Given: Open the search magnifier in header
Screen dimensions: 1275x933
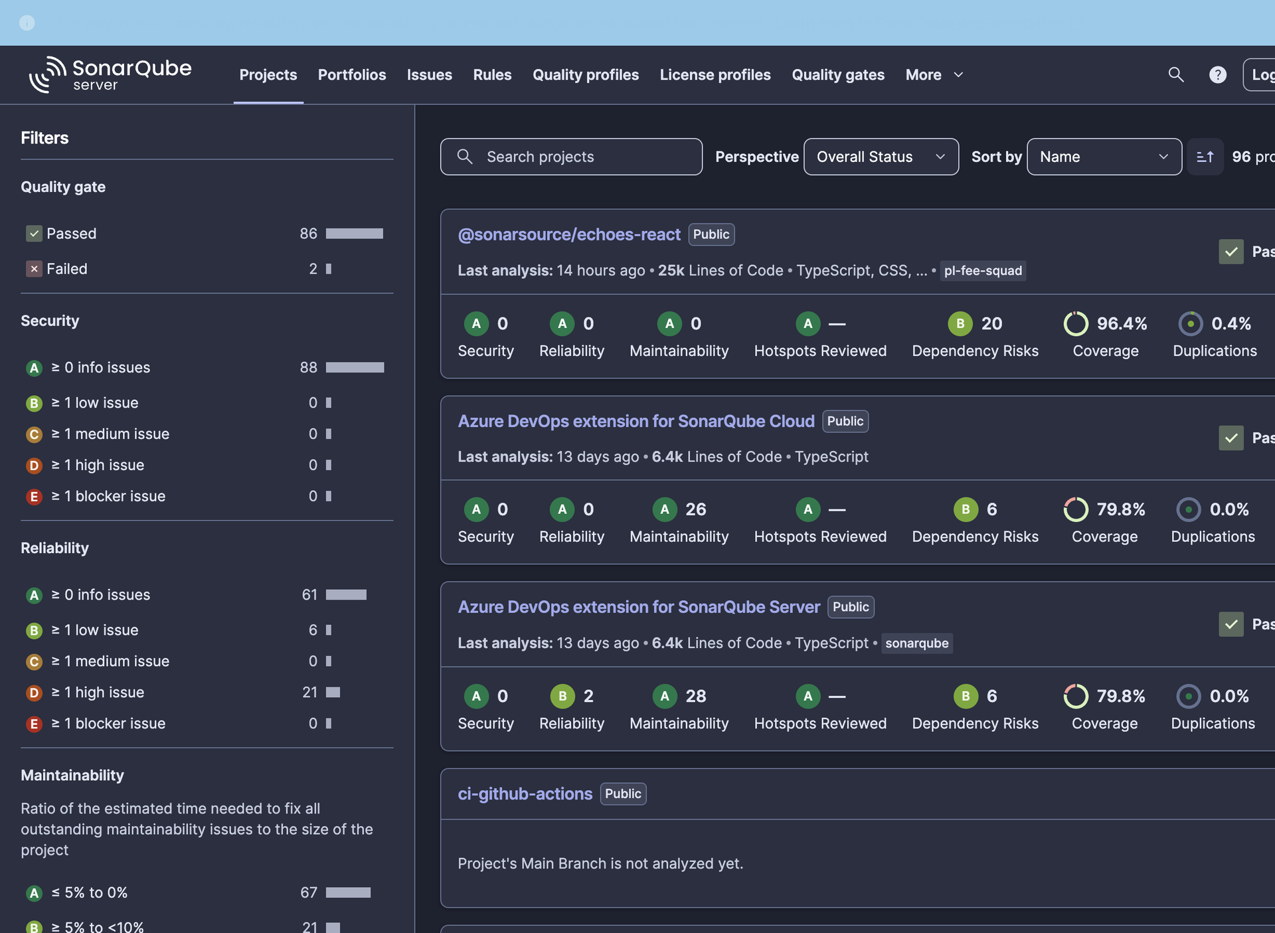Looking at the screenshot, I should 1176,74.
